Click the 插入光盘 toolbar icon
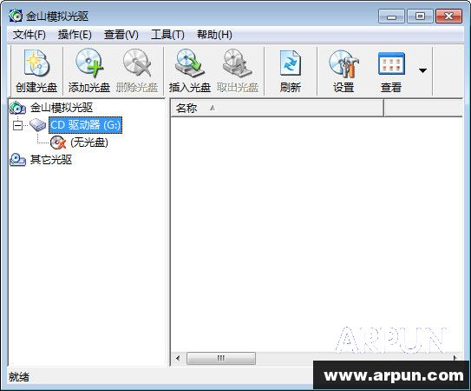The image size is (471, 391). [190, 63]
